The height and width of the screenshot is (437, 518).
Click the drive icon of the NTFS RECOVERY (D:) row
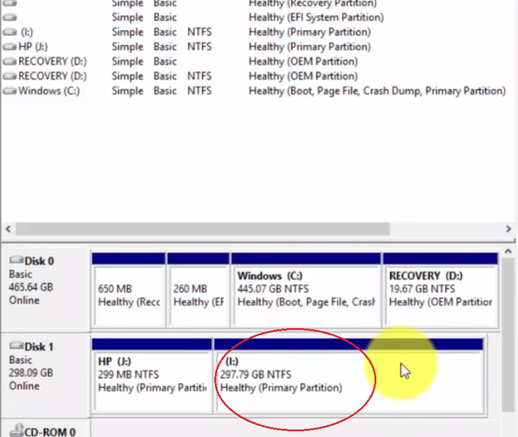(10, 76)
